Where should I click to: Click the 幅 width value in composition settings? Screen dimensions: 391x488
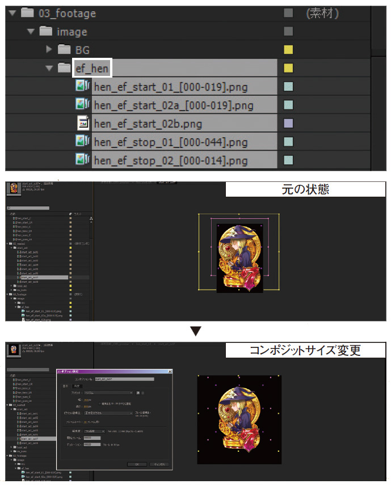click(87, 400)
